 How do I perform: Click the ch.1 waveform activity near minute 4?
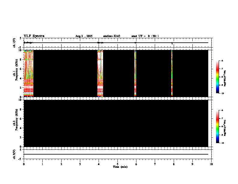[x=100, y=43]
